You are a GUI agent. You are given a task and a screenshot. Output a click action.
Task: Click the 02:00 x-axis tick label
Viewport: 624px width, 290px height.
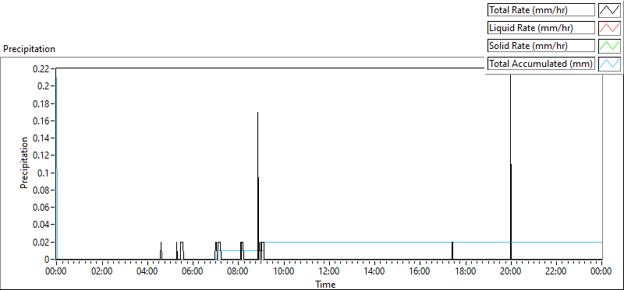pos(102,272)
